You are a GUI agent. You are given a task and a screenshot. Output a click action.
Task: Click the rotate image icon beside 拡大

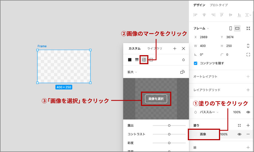pyautogui.click(x=182, y=72)
